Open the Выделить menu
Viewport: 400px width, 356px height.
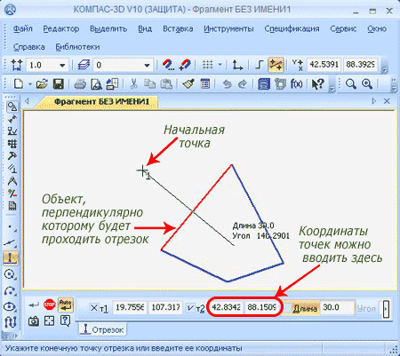point(108,28)
